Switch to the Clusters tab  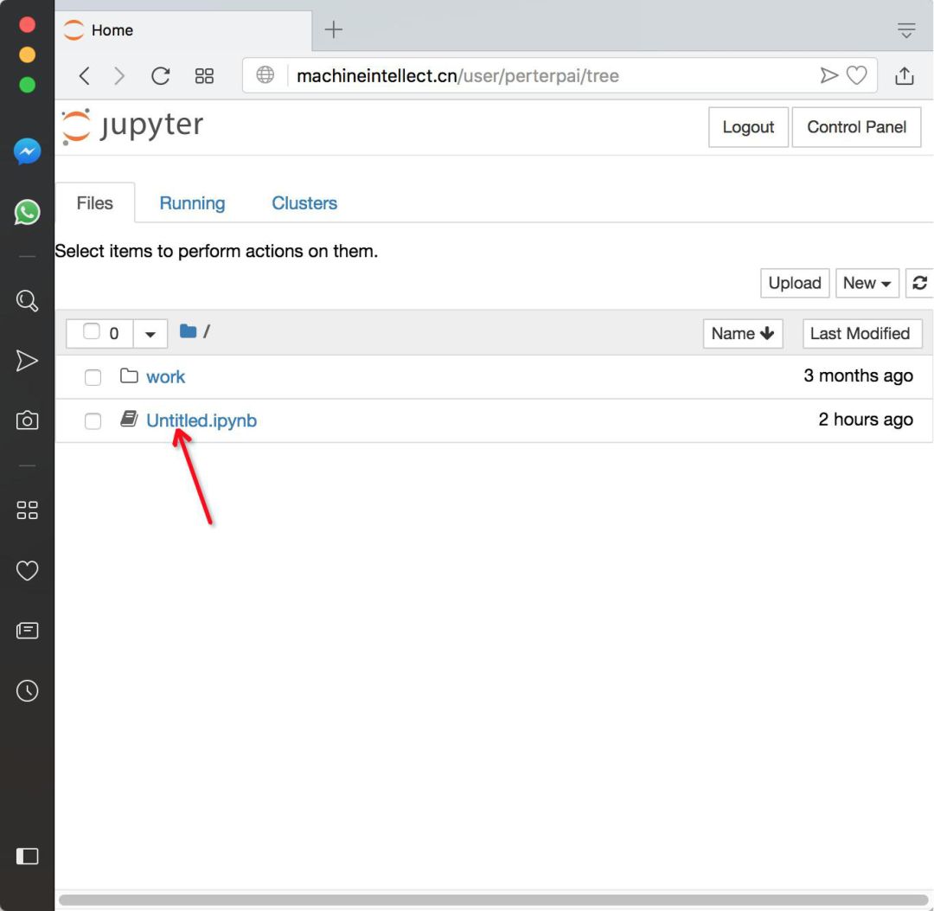(x=304, y=203)
